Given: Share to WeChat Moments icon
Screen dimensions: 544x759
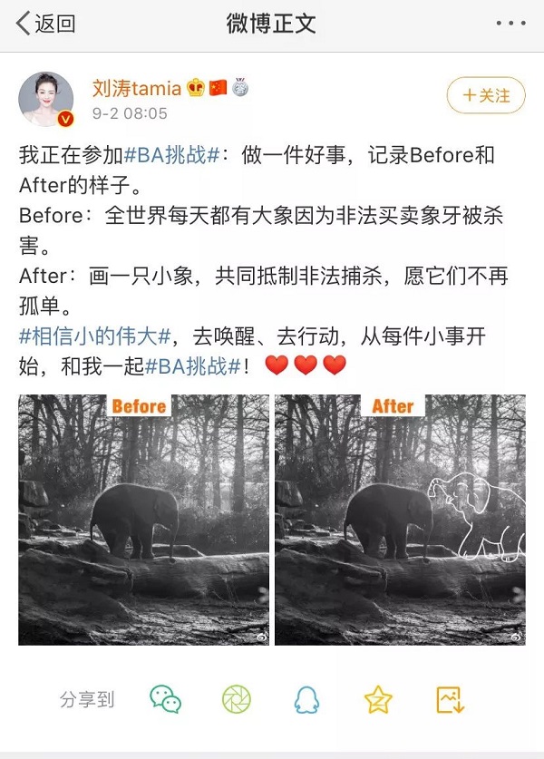Looking at the screenshot, I should click(236, 699).
